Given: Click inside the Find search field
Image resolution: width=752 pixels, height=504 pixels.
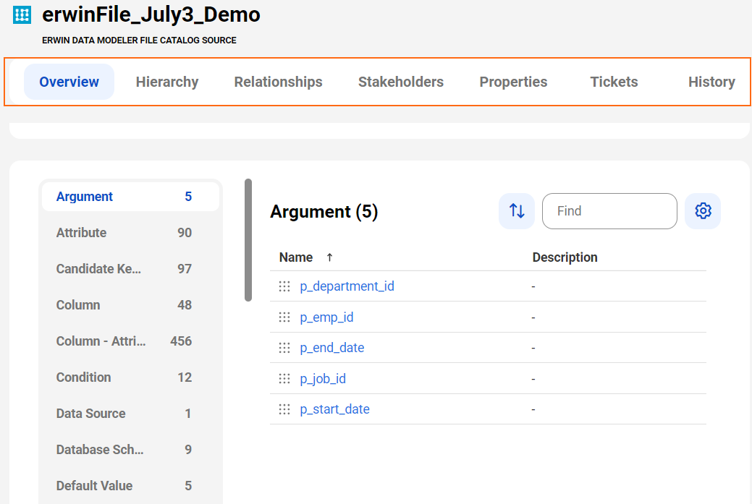Looking at the screenshot, I should click(609, 211).
